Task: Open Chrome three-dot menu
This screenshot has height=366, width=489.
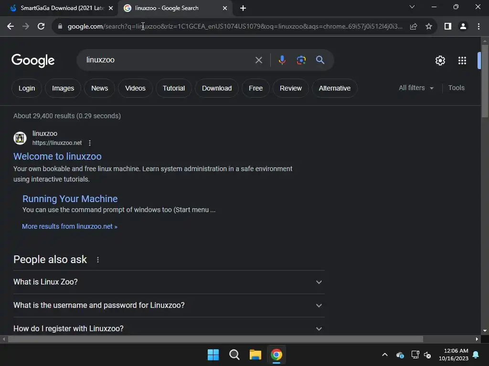Action: 478,27
